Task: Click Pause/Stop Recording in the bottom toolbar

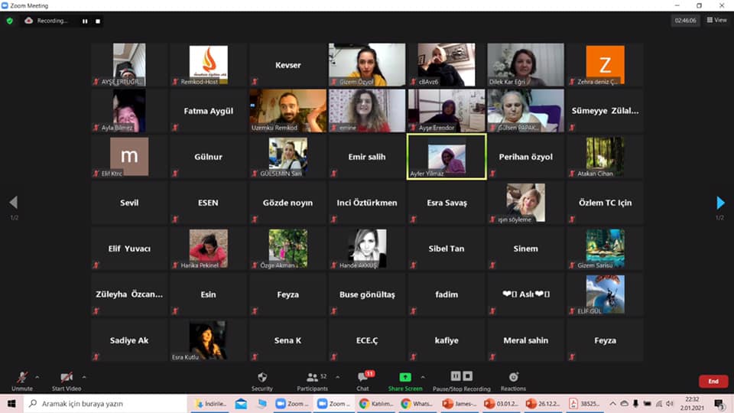Action: pos(462,381)
